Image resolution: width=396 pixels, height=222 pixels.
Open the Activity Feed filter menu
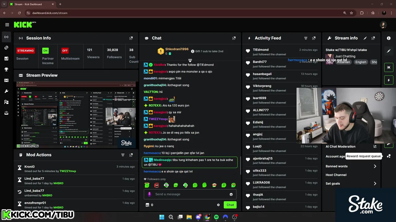click(x=306, y=38)
